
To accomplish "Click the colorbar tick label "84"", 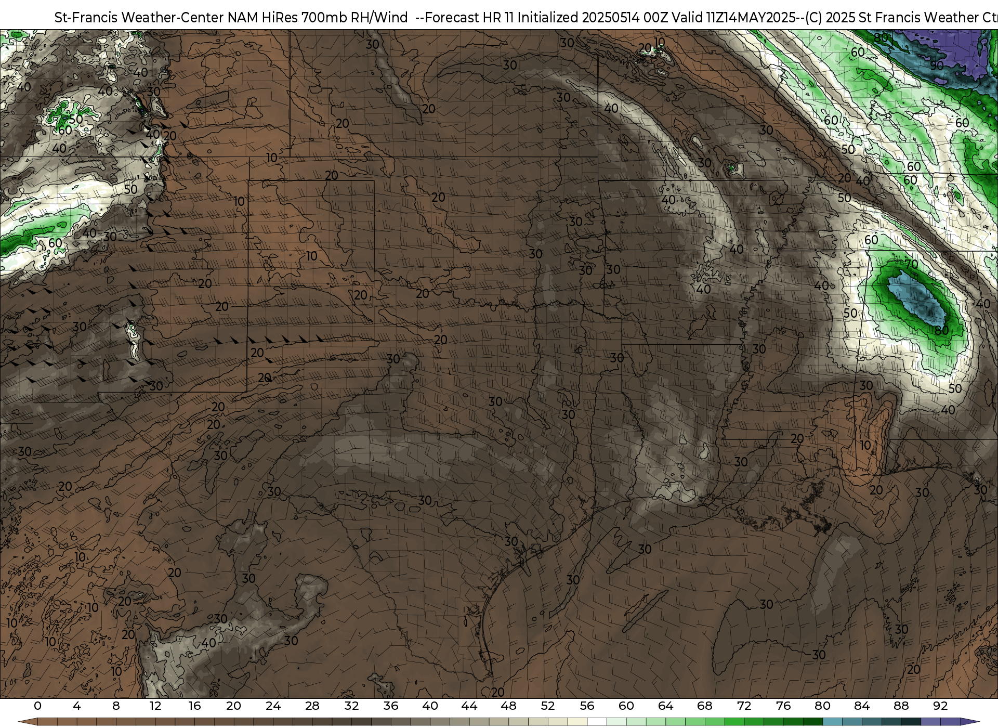I will 862,706.
